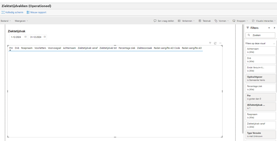This screenshot has height=141, width=277.
Task: Open focus mode for the table visual
Action: pos(215,43)
